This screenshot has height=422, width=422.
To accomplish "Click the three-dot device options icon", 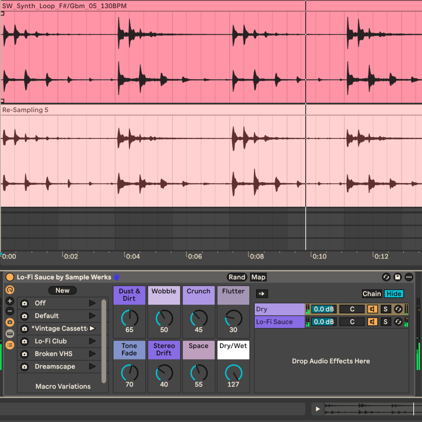I will click(x=409, y=277).
